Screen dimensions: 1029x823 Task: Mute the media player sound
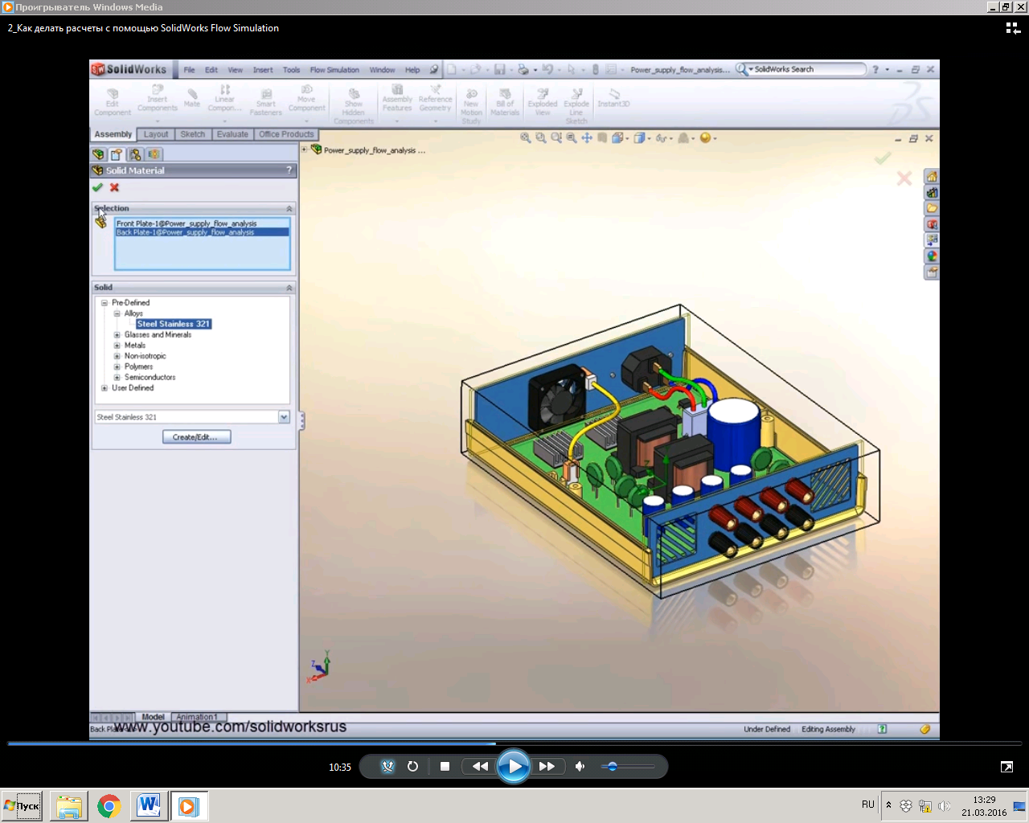click(580, 766)
